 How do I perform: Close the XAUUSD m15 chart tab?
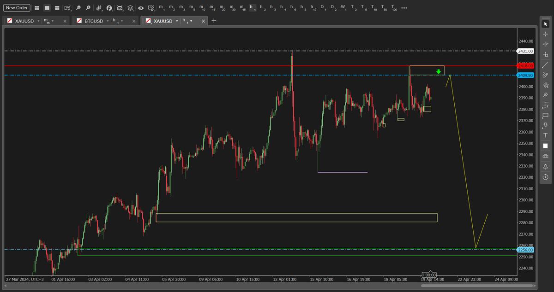[65, 21]
